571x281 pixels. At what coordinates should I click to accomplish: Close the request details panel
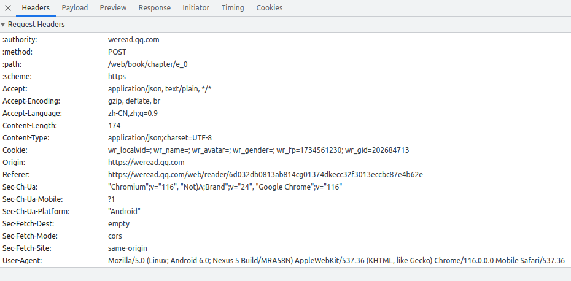point(7,8)
